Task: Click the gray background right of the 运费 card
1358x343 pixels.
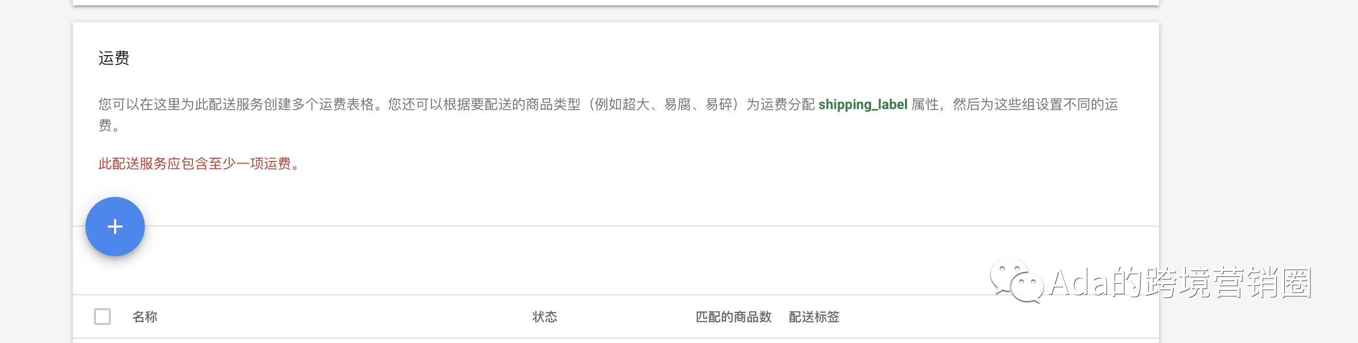Action: click(1257, 132)
